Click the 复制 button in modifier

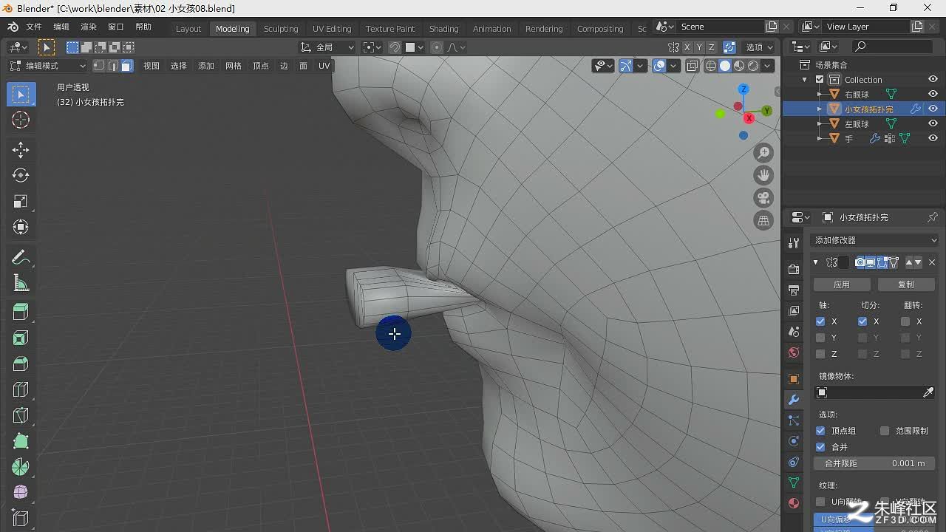coord(906,284)
